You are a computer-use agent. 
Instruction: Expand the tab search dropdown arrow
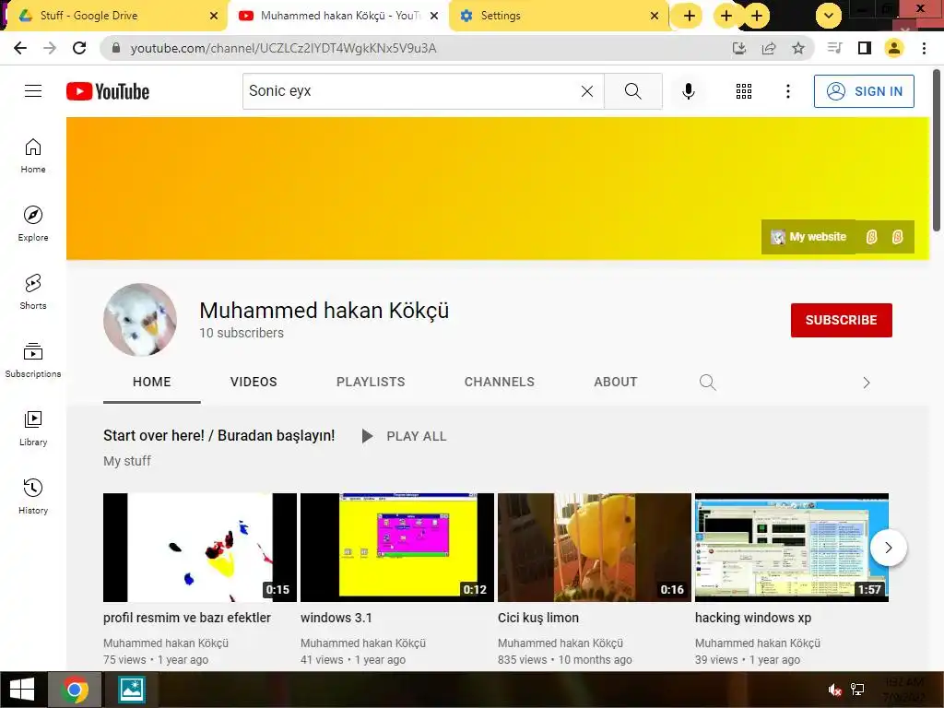pos(829,16)
